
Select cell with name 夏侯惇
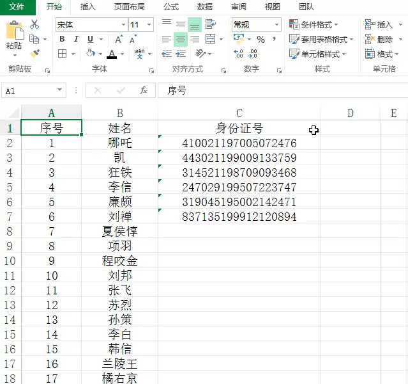(119, 232)
